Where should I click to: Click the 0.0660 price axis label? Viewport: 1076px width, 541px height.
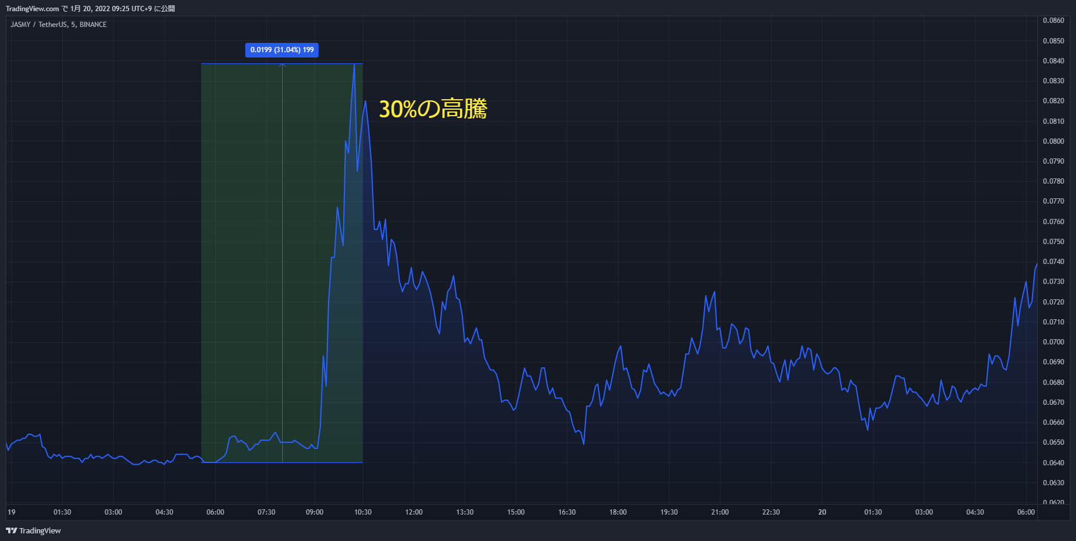1053,422
